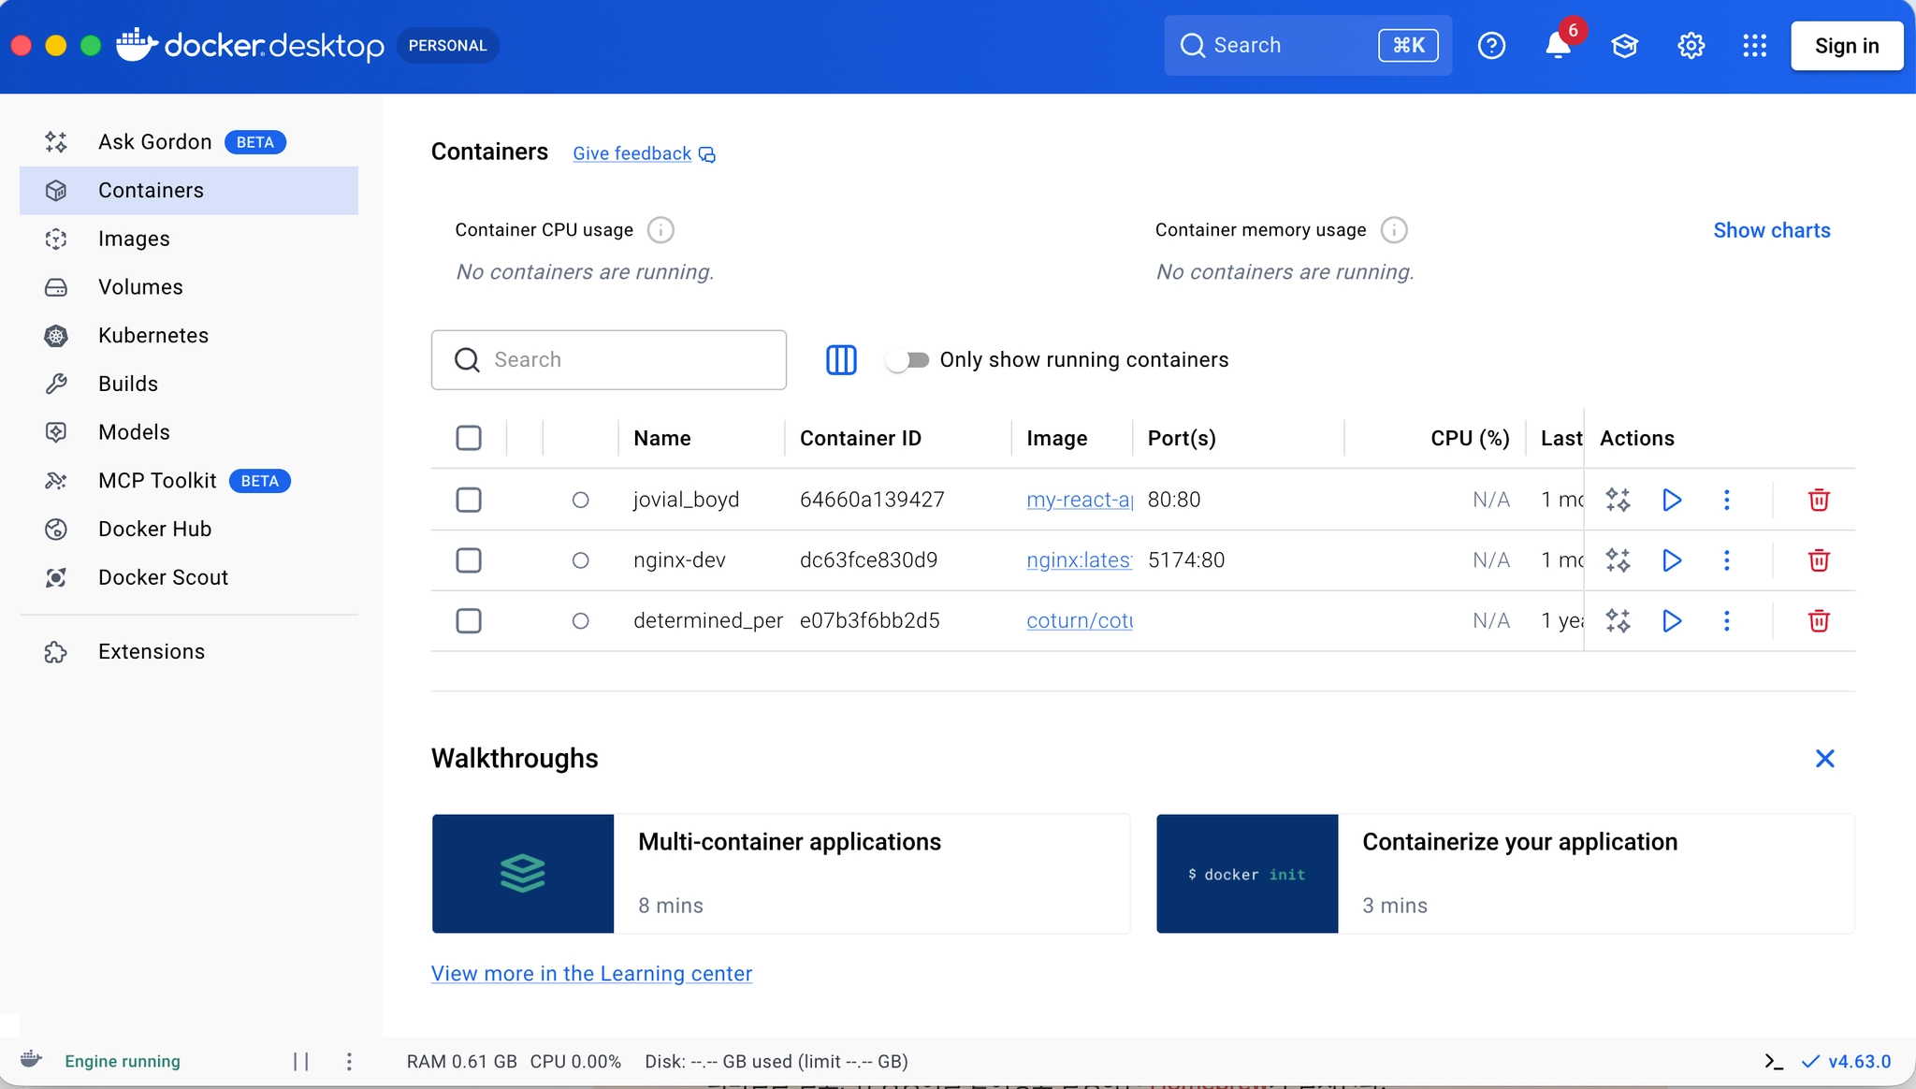This screenshot has height=1089, width=1916.
Task: Go to Images in sidebar
Action: point(134,239)
